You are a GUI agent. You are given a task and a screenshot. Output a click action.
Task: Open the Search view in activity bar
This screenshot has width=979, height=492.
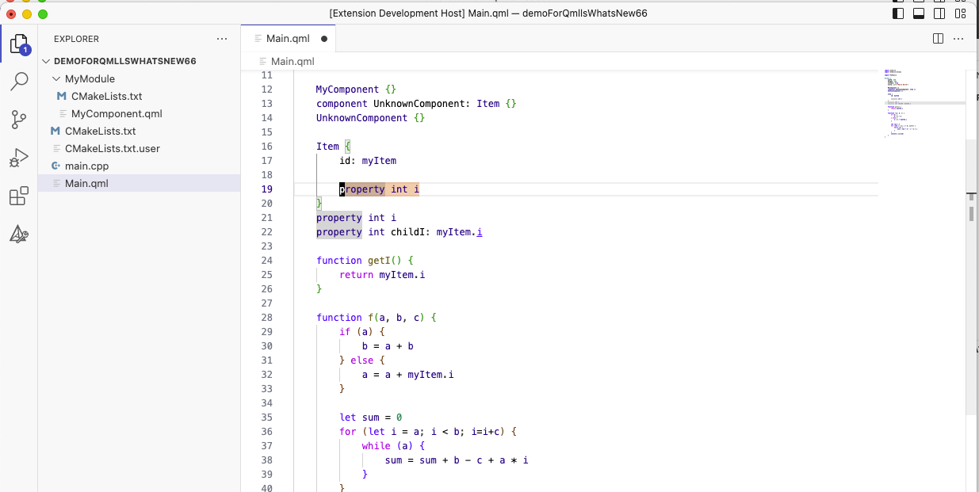[x=19, y=82]
